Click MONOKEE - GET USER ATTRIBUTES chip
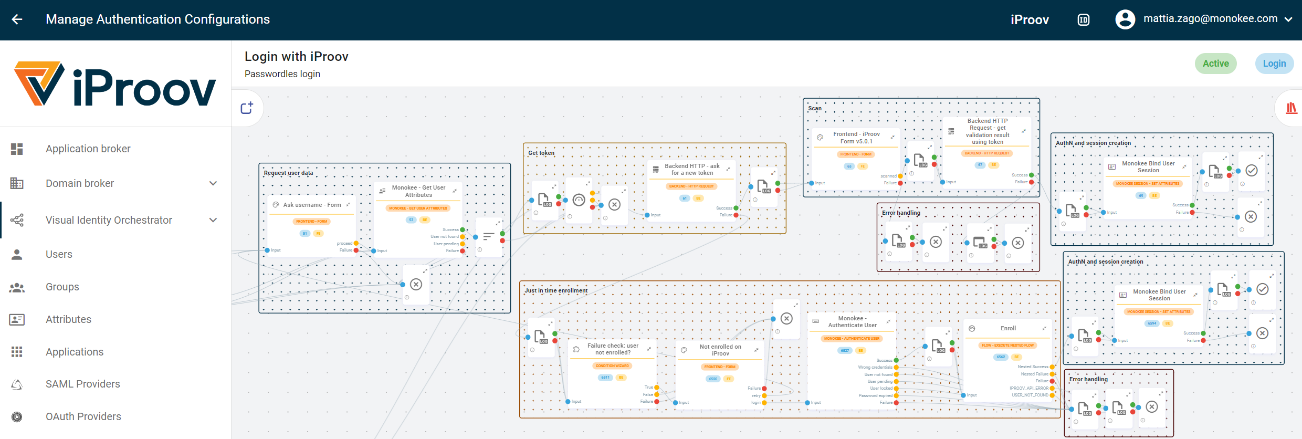 pyautogui.click(x=418, y=208)
